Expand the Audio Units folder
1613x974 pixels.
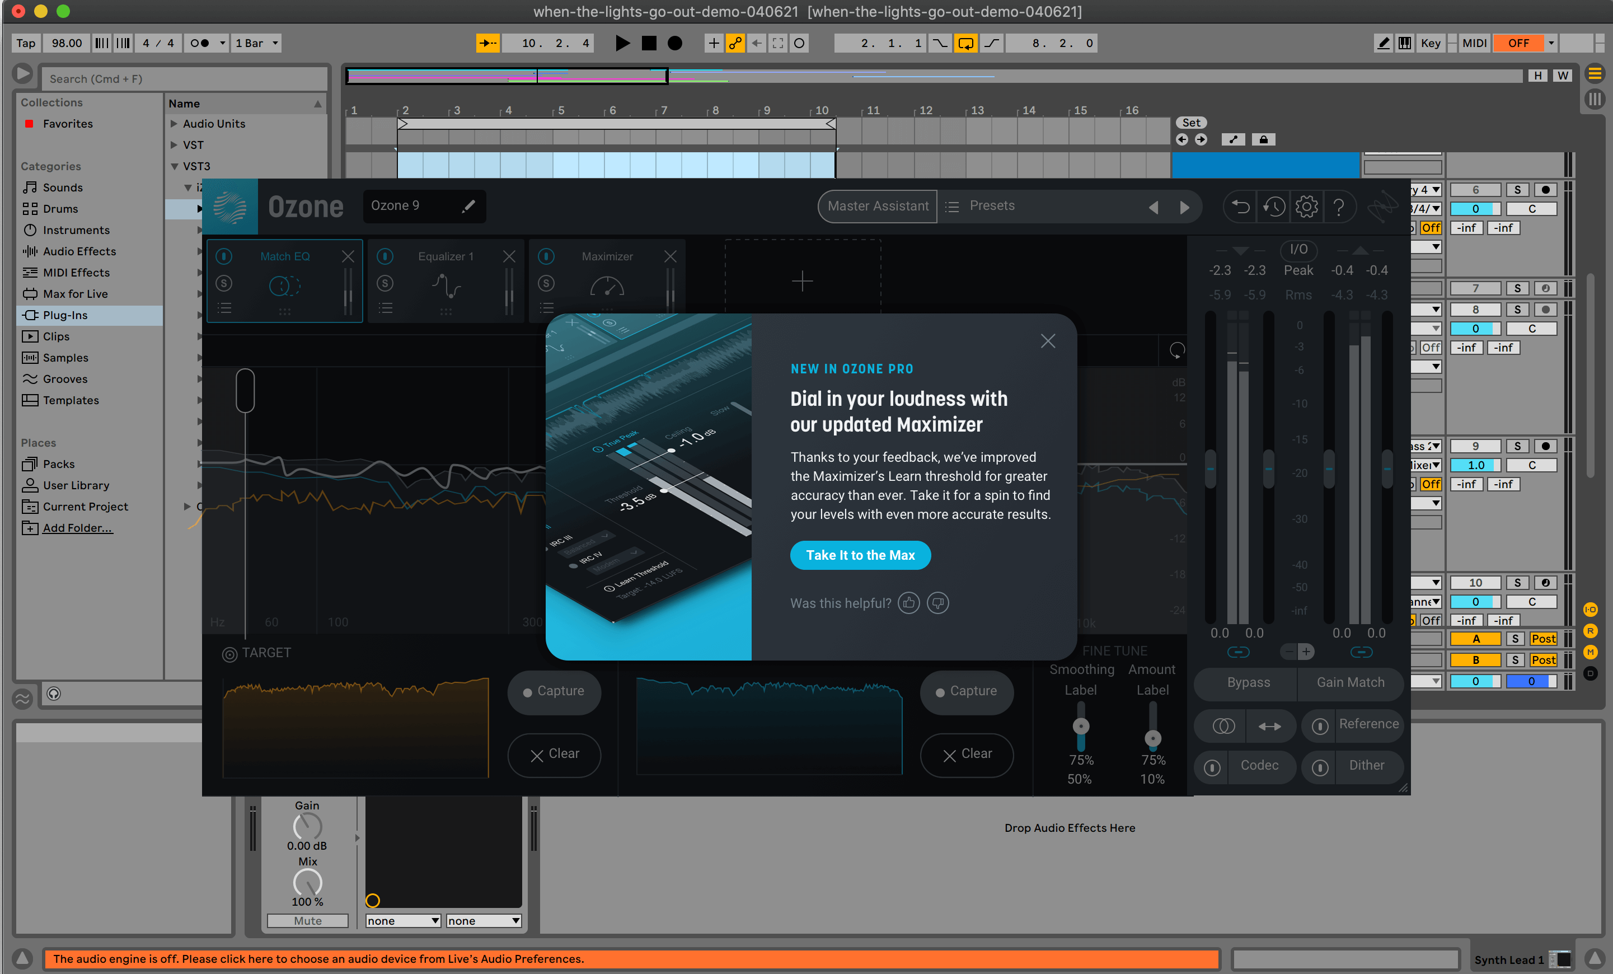174,124
